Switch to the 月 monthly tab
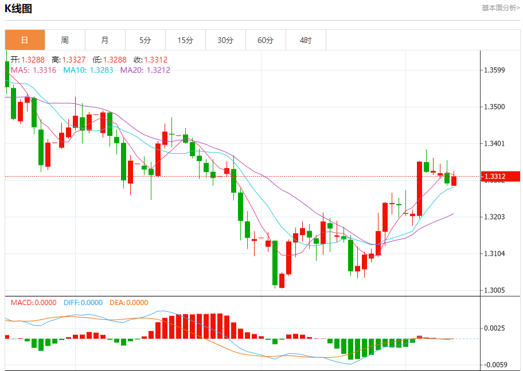The width and height of the screenshot is (523, 371). (x=105, y=40)
